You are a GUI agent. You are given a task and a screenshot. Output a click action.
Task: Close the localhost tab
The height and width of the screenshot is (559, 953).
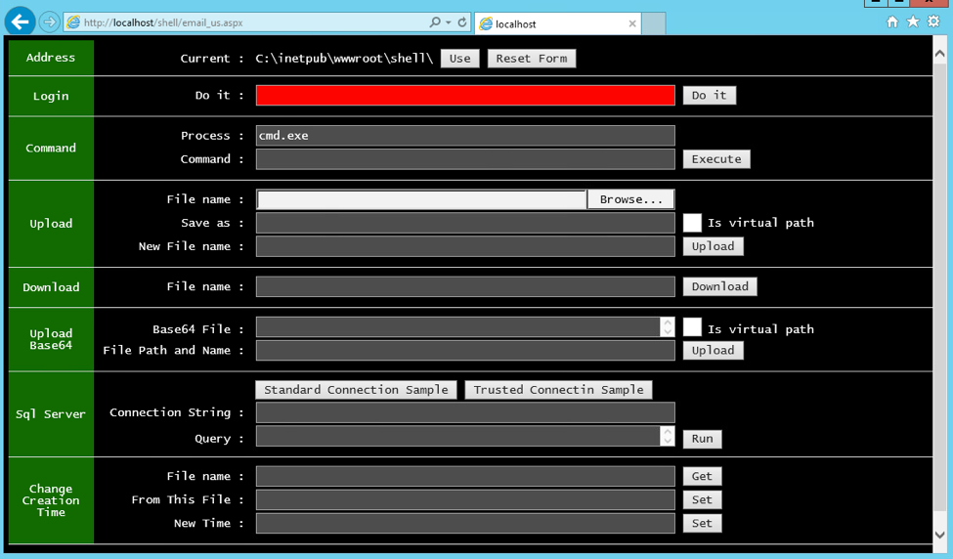(x=632, y=23)
